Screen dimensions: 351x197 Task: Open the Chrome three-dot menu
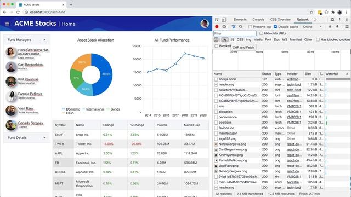coord(347,12)
